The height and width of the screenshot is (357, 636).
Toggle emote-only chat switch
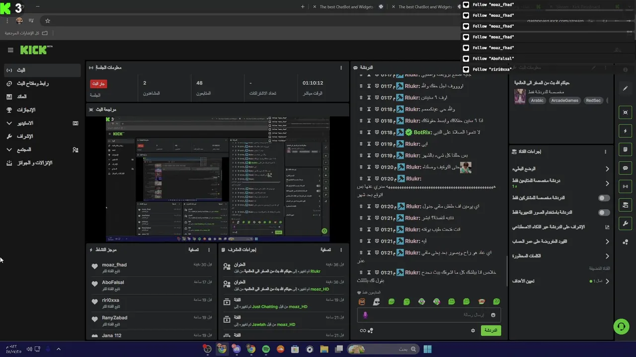point(604,212)
